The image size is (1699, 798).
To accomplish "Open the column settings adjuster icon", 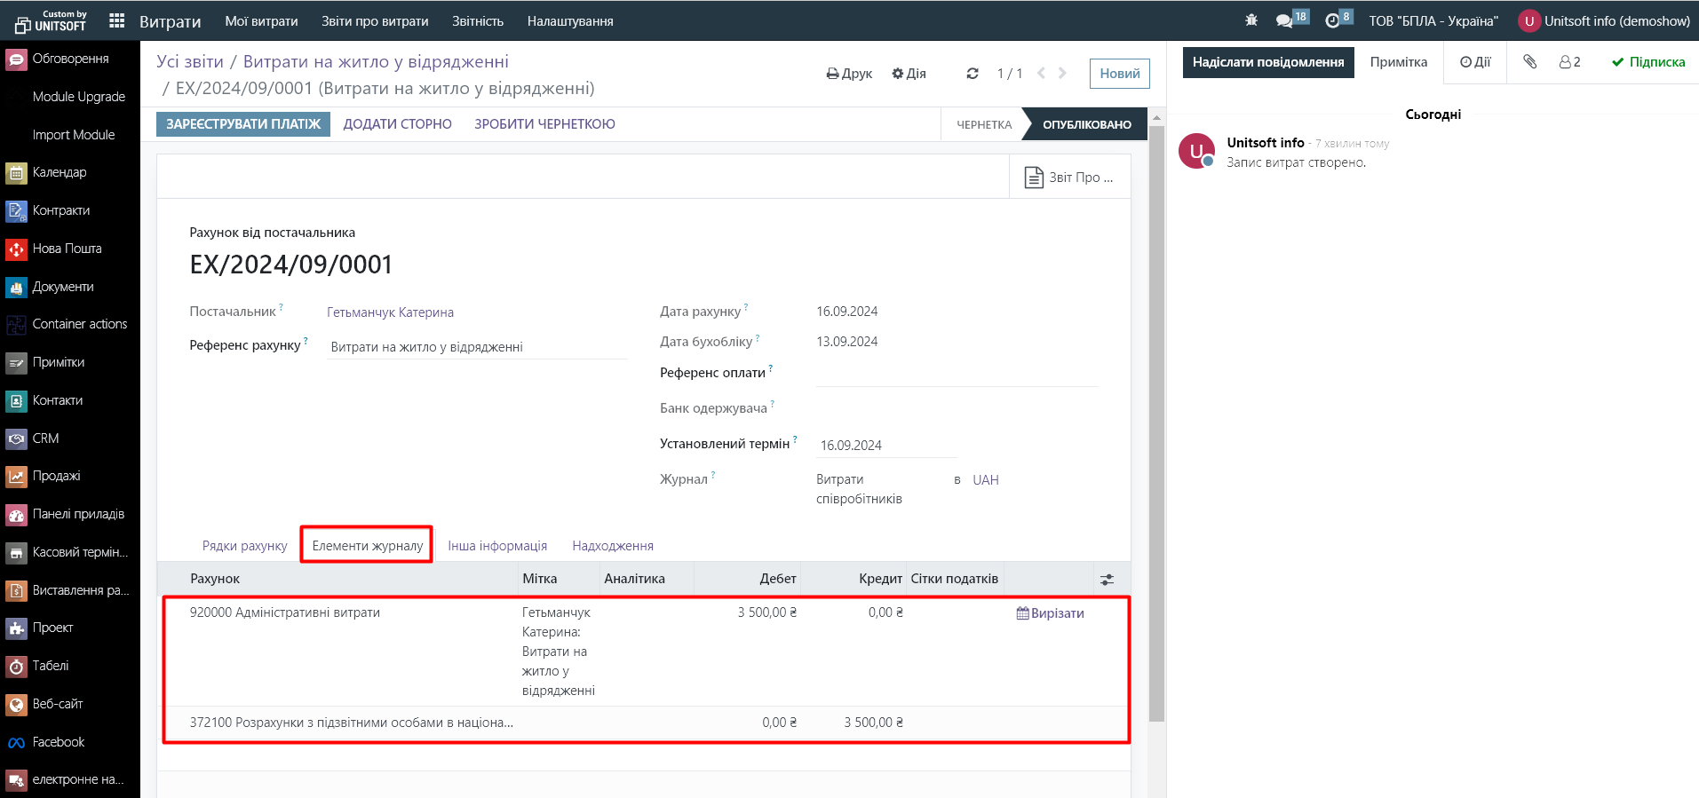I will coord(1107,580).
